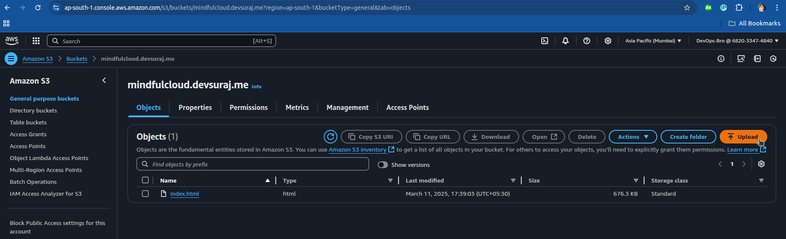Image resolution: width=786 pixels, height=239 pixels.
Task: Open the browser profile avatar
Action: 762,8
